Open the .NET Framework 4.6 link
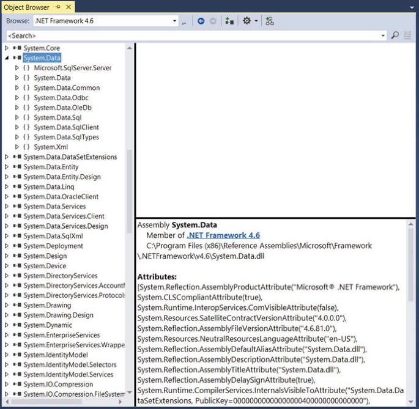The height and width of the screenshot is (409, 419). coord(223,235)
